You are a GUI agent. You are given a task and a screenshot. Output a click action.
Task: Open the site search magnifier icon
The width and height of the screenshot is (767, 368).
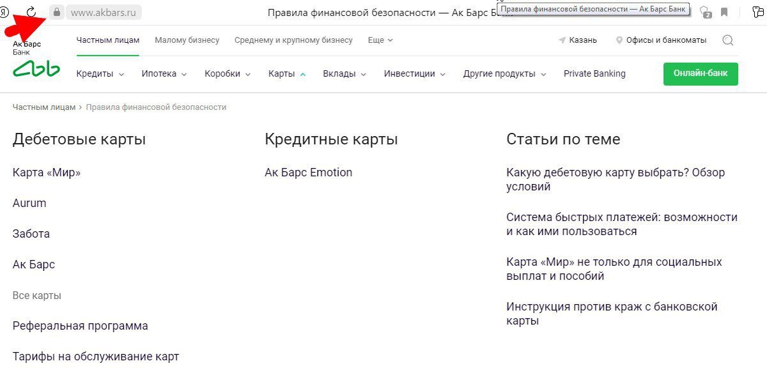[x=728, y=40]
